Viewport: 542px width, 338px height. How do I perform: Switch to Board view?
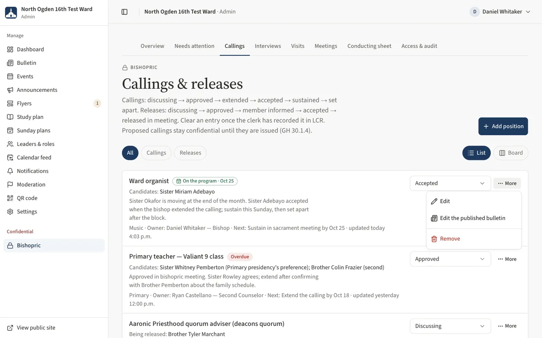(511, 153)
